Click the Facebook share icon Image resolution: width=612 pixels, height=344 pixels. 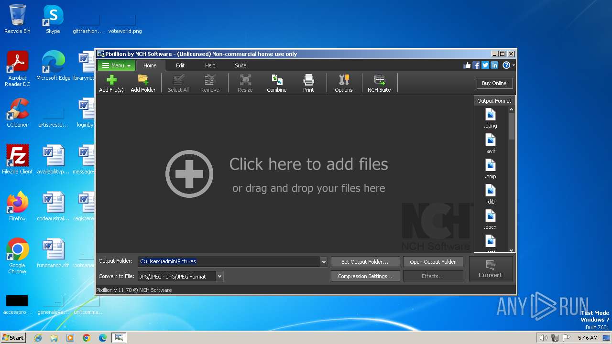coord(476,65)
